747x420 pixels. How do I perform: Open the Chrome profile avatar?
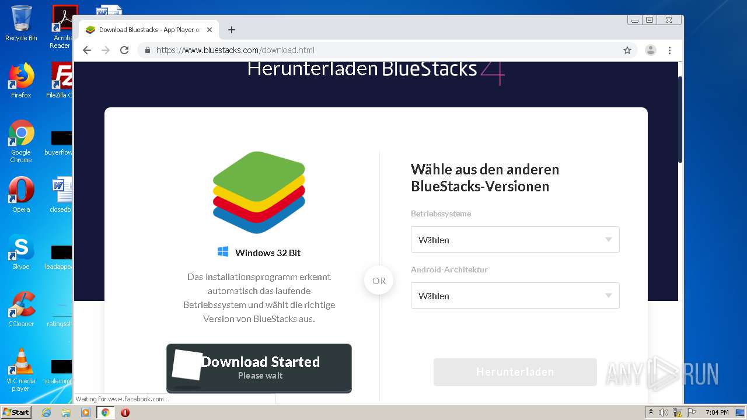(651, 50)
